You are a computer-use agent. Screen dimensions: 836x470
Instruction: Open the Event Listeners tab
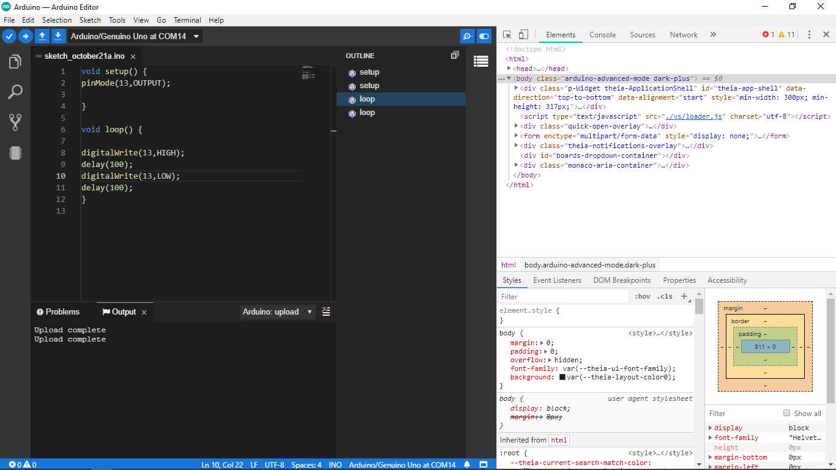click(557, 280)
